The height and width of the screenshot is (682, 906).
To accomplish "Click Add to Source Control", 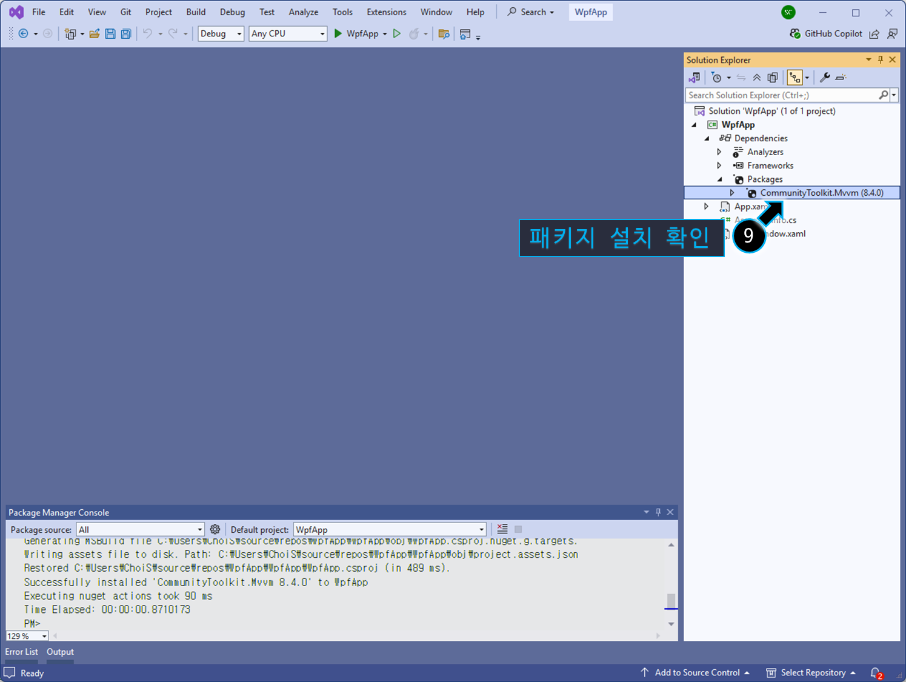I will (696, 673).
